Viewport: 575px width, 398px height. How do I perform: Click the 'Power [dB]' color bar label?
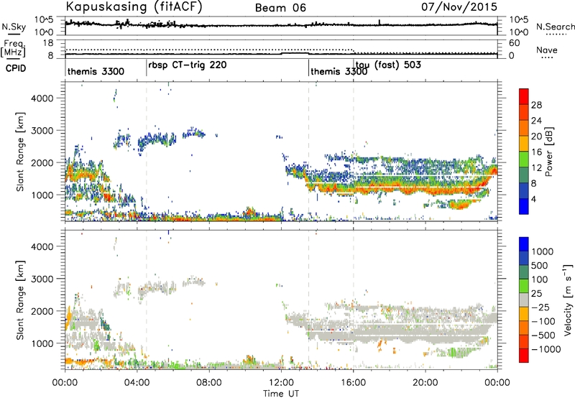[548, 152]
